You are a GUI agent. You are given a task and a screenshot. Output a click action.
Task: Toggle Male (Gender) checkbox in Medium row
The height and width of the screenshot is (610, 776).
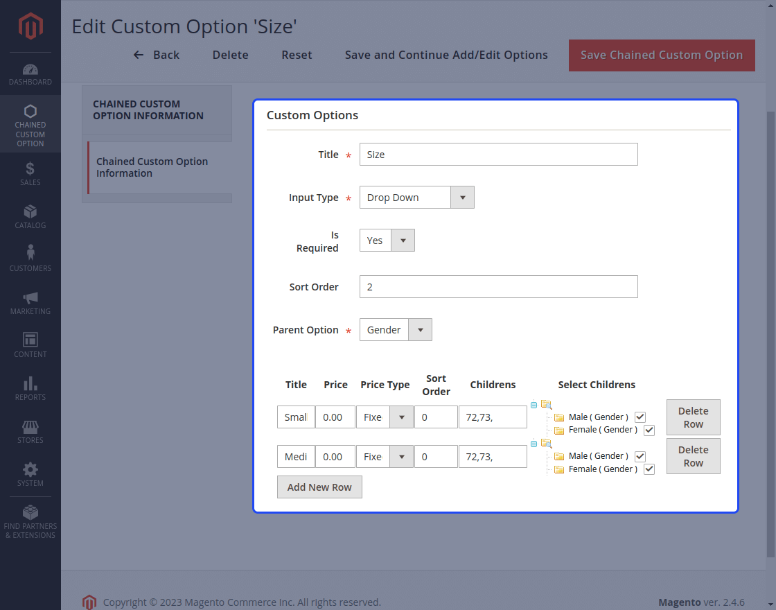640,456
